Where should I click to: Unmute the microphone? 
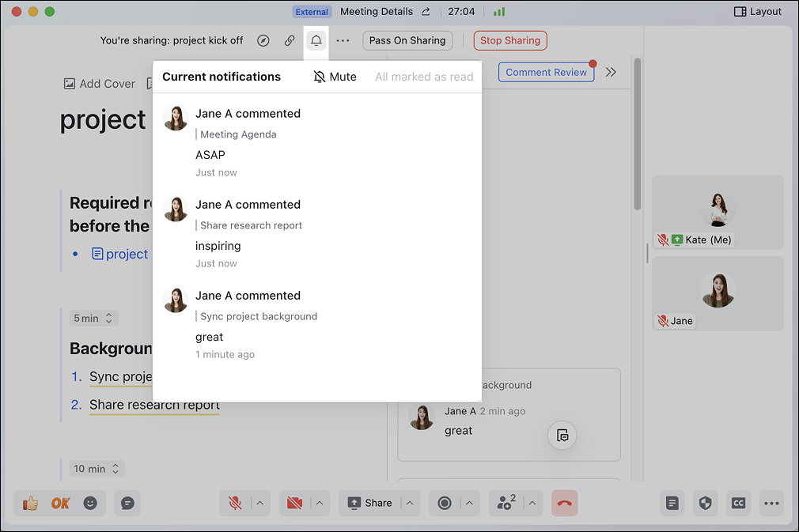coord(235,503)
